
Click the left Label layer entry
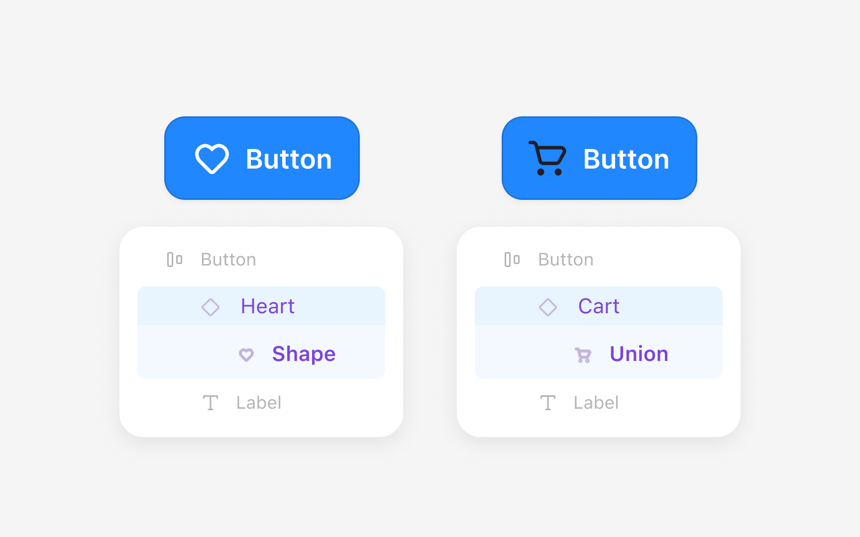coord(258,403)
